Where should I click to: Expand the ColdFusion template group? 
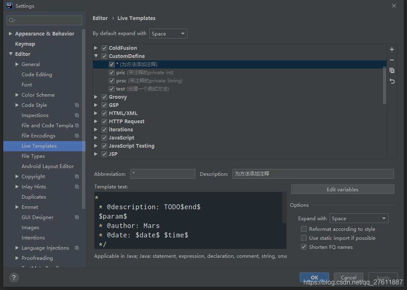point(96,48)
